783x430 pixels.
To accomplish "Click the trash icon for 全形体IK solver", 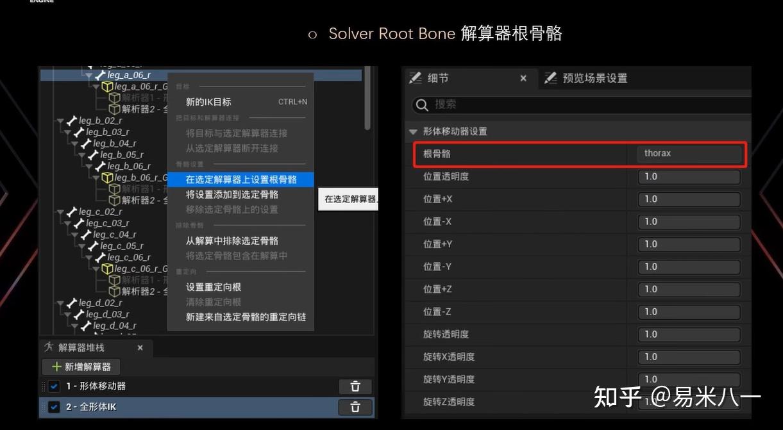I will (x=355, y=406).
